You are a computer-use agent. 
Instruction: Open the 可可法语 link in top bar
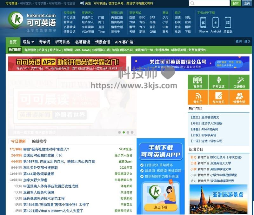[69, 3]
